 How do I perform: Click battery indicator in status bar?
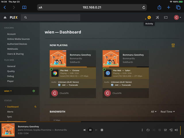181,2
